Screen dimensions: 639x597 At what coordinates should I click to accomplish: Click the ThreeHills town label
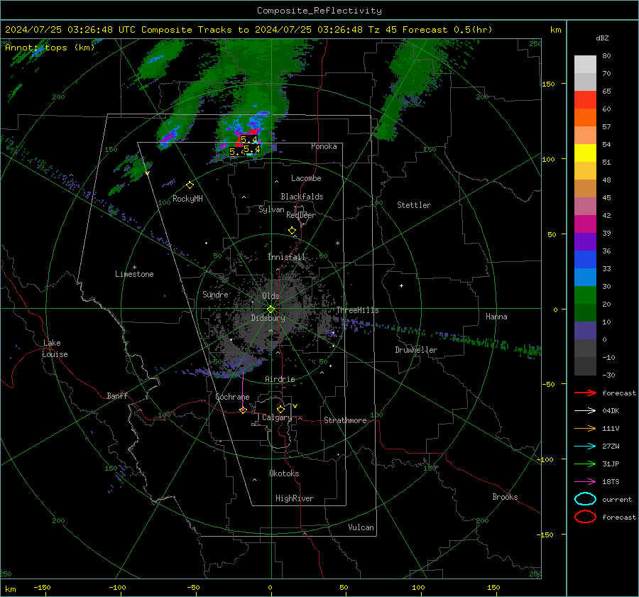tap(357, 310)
